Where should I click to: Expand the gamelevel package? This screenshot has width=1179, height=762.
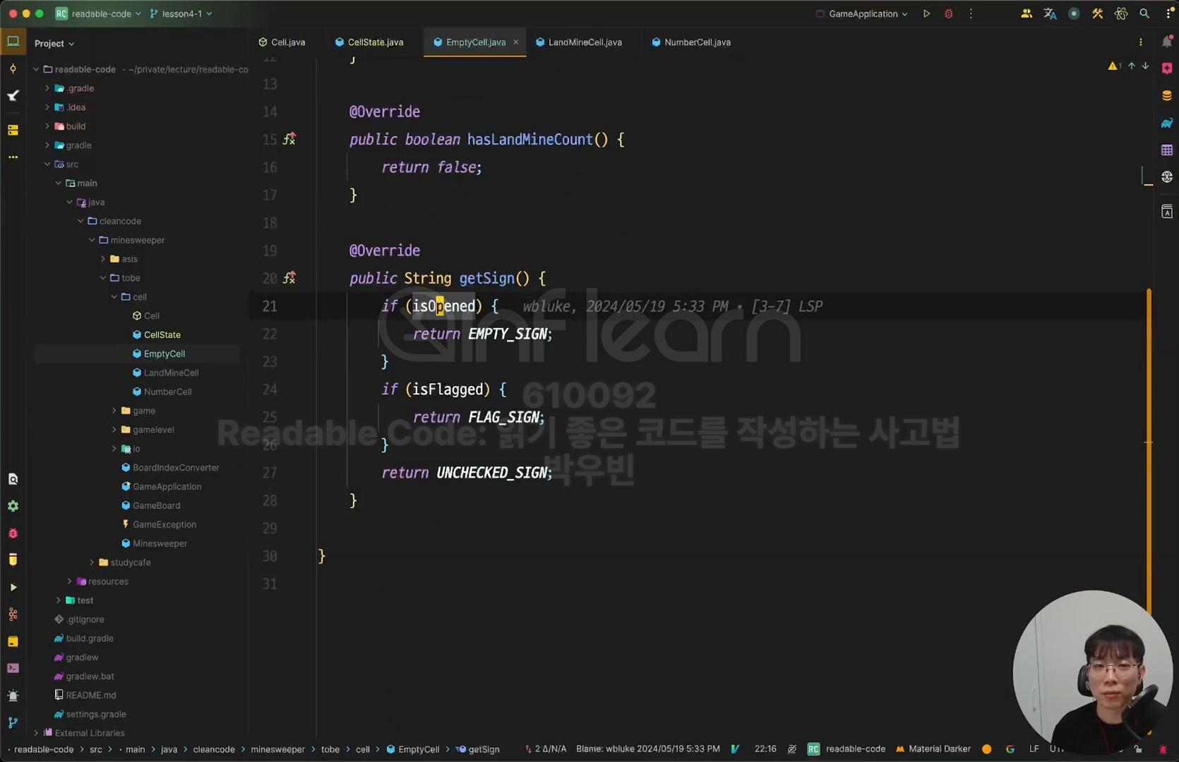pyautogui.click(x=114, y=430)
